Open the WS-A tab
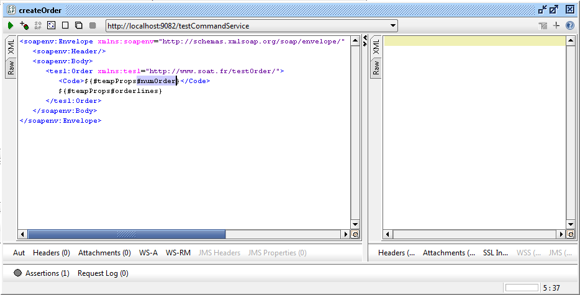This screenshot has width=580, height=295. (148, 253)
